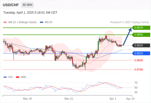Click the USD/CHF pair title

(11, 5)
